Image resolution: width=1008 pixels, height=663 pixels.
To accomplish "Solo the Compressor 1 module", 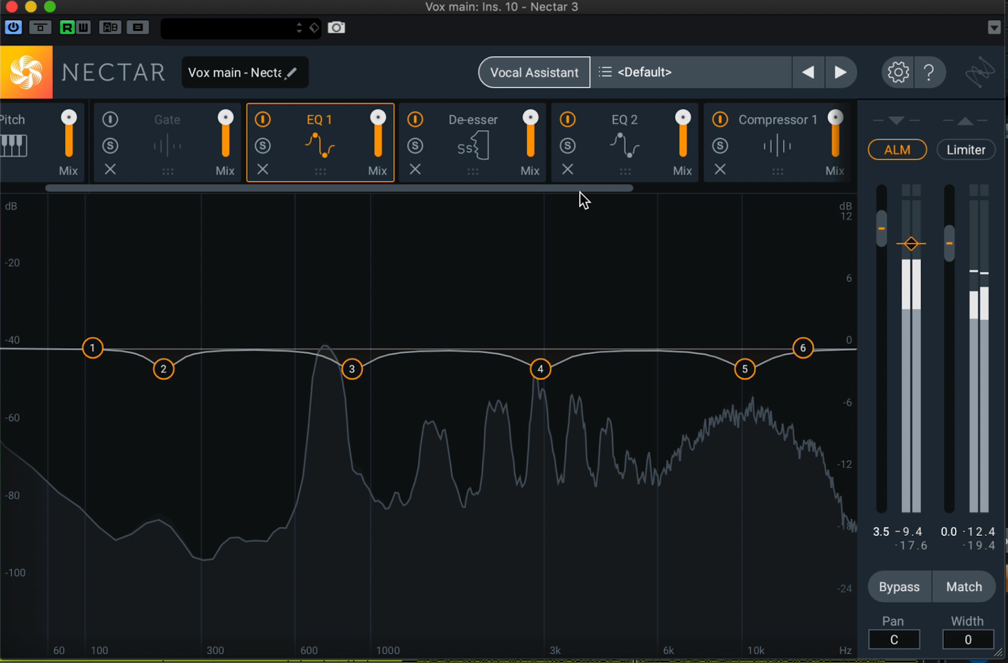I will click(x=720, y=146).
